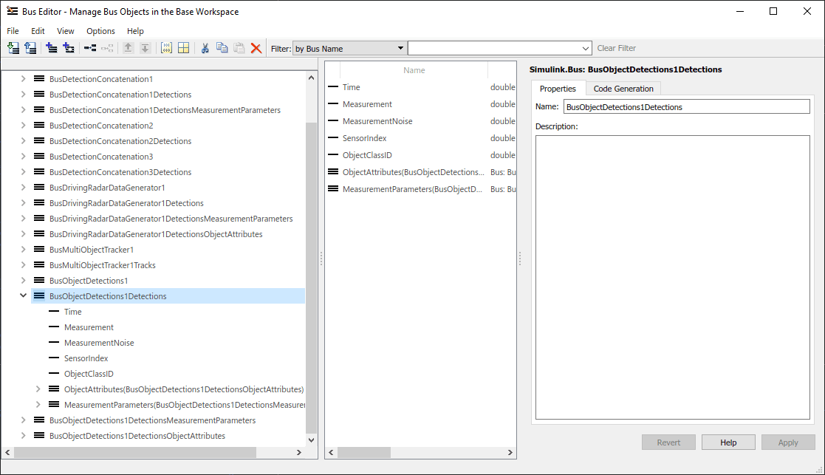Click the Bus Editor title bar app icon

[x=12, y=11]
